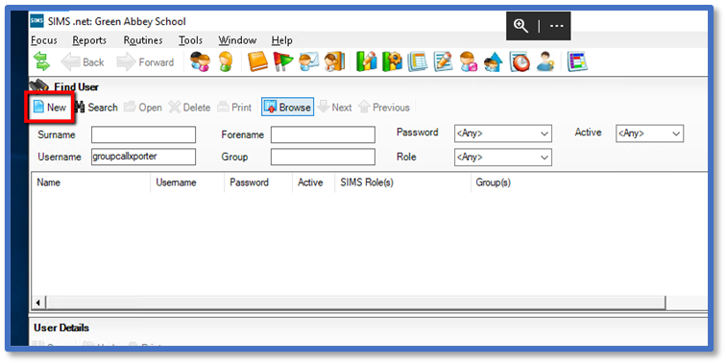726x364 pixels.
Task: Open the three-dots more options overlay button
Action: tap(557, 26)
